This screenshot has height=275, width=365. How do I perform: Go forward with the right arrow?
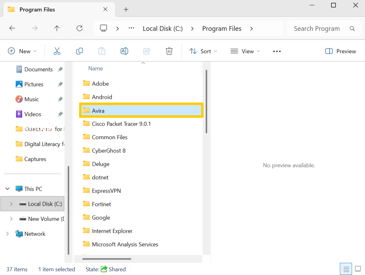[x=34, y=28]
